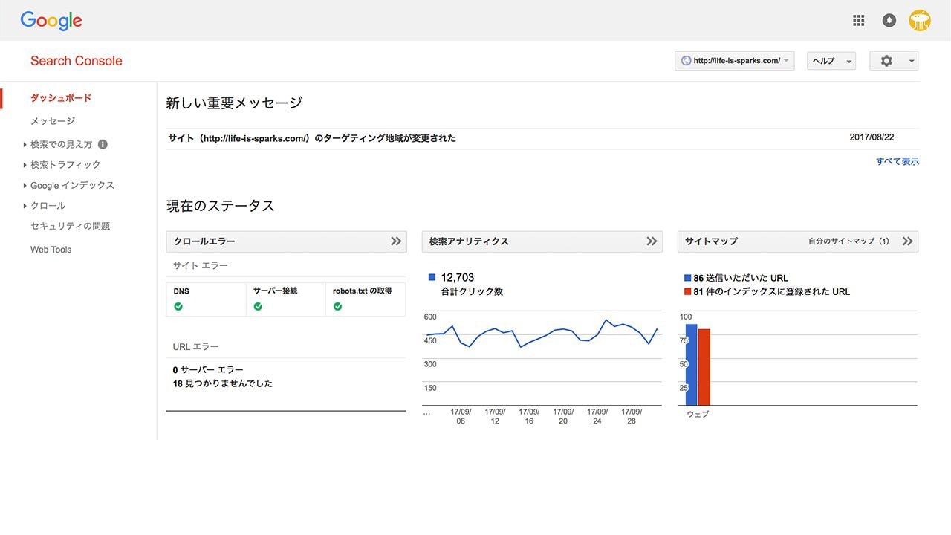Click the ウェブ axis label
The height and width of the screenshot is (535, 951).
click(x=698, y=415)
